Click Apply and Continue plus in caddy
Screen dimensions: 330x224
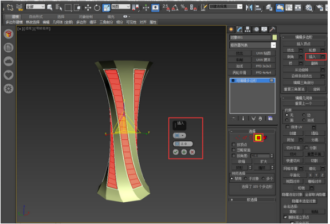(x=184, y=152)
